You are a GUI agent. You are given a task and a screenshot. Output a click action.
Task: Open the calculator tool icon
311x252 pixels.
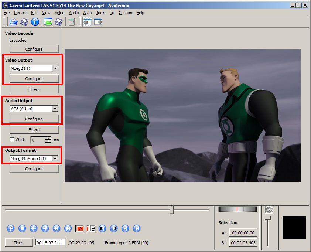click(x=72, y=22)
